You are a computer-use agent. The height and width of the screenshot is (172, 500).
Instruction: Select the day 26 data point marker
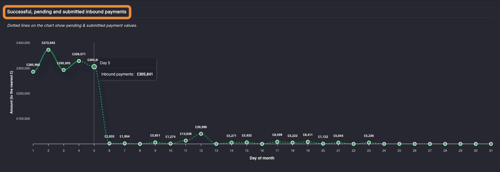(x=414, y=144)
